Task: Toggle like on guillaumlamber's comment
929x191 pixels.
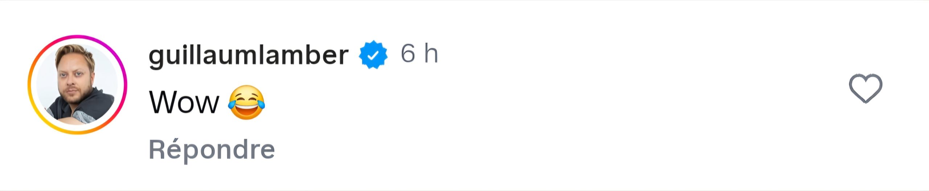Action: click(x=865, y=88)
